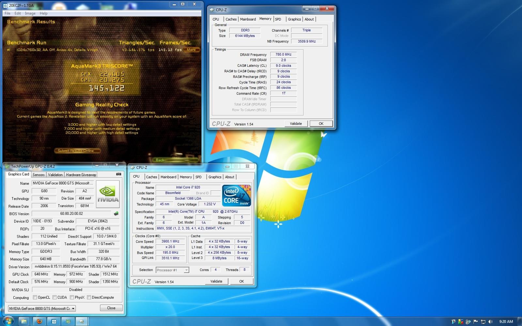
Task: Click CPU-Z processor window title icon
Action: pyautogui.click(x=132, y=167)
